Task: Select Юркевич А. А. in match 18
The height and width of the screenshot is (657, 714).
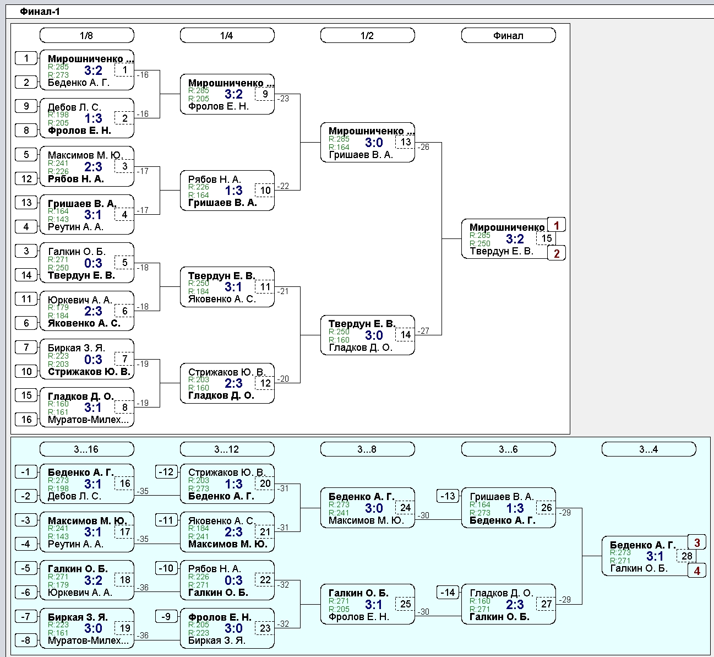Action: [80, 593]
